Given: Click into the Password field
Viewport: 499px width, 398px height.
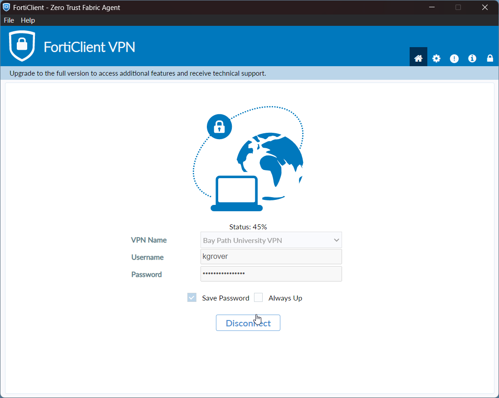Looking at the screenshot, I should coord(271,274).
